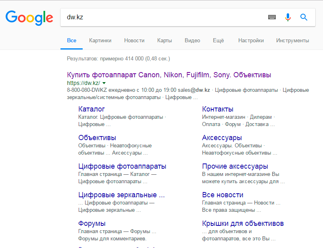Screen dimensions: 323x248
Task: Open the Видео tab
Action: coord(192,41)
